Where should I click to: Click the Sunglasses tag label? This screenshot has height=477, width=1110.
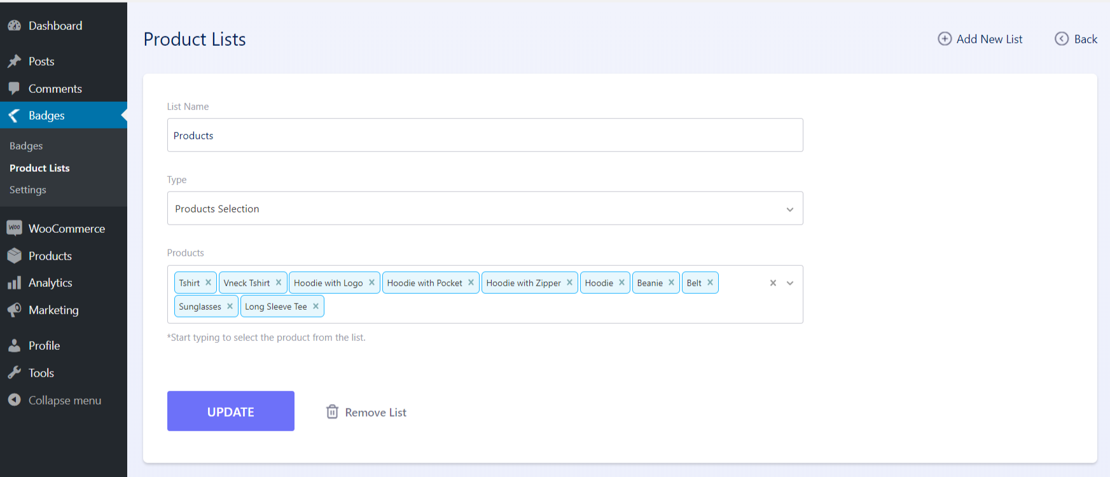200,307
